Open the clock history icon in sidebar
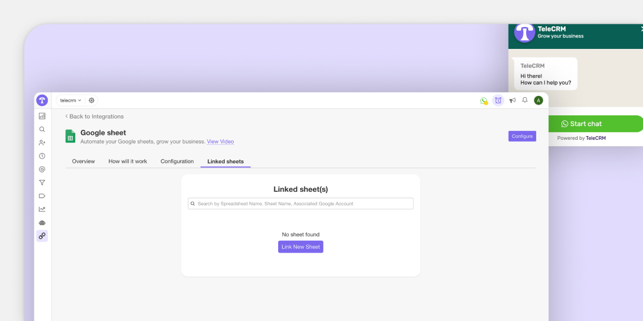643x321 pixels. [42, 156]
